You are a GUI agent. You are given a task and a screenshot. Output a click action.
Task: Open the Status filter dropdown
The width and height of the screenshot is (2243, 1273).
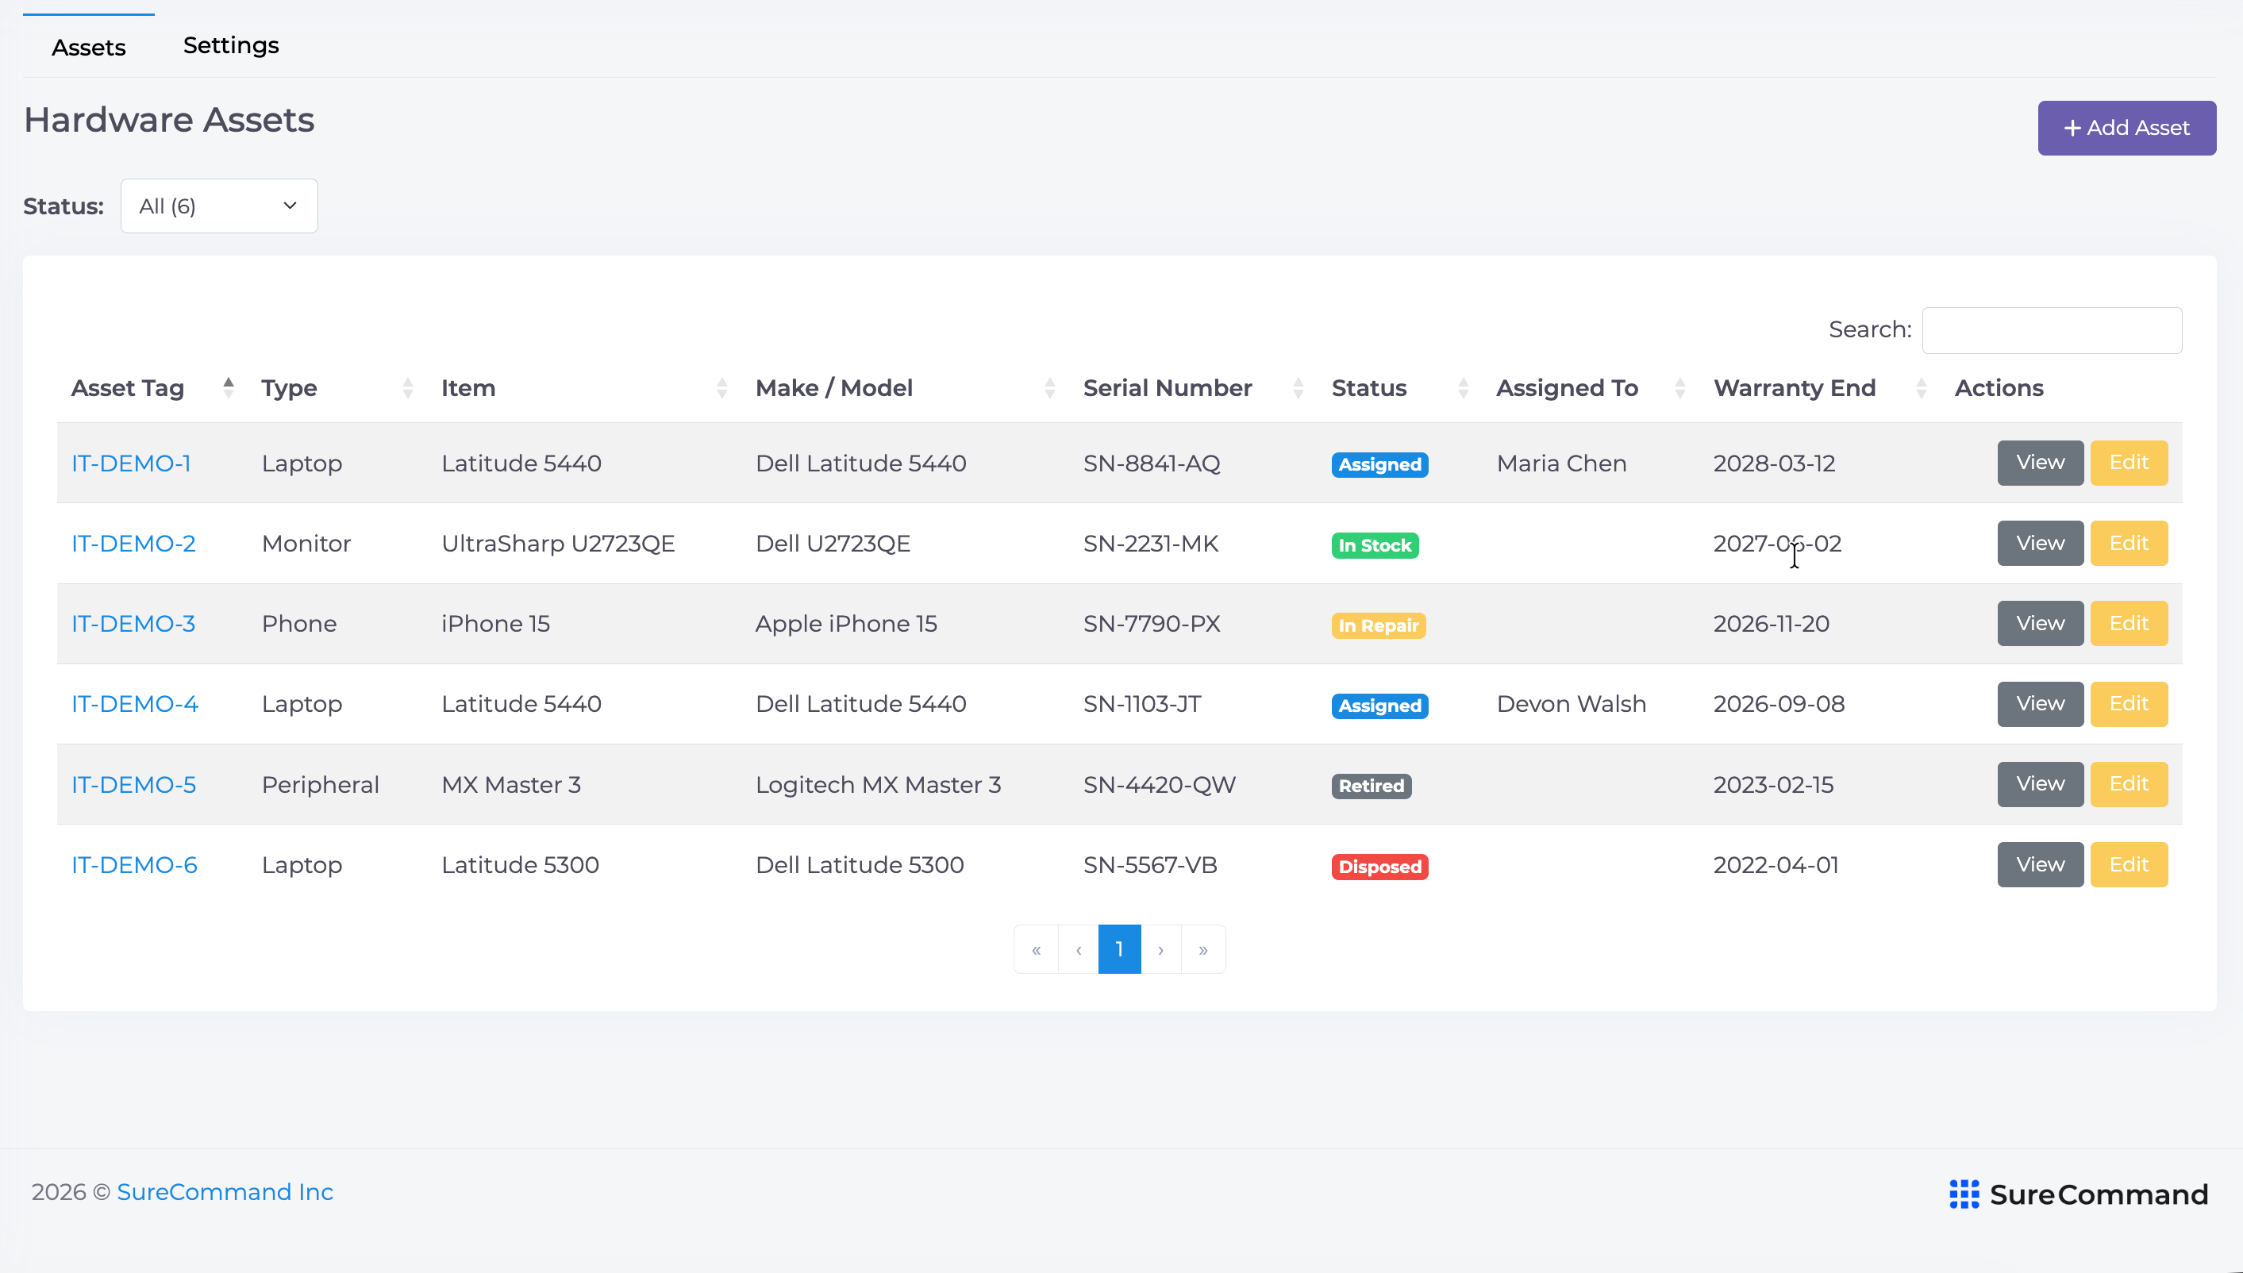pyautogui.click(x=219, y=206)
